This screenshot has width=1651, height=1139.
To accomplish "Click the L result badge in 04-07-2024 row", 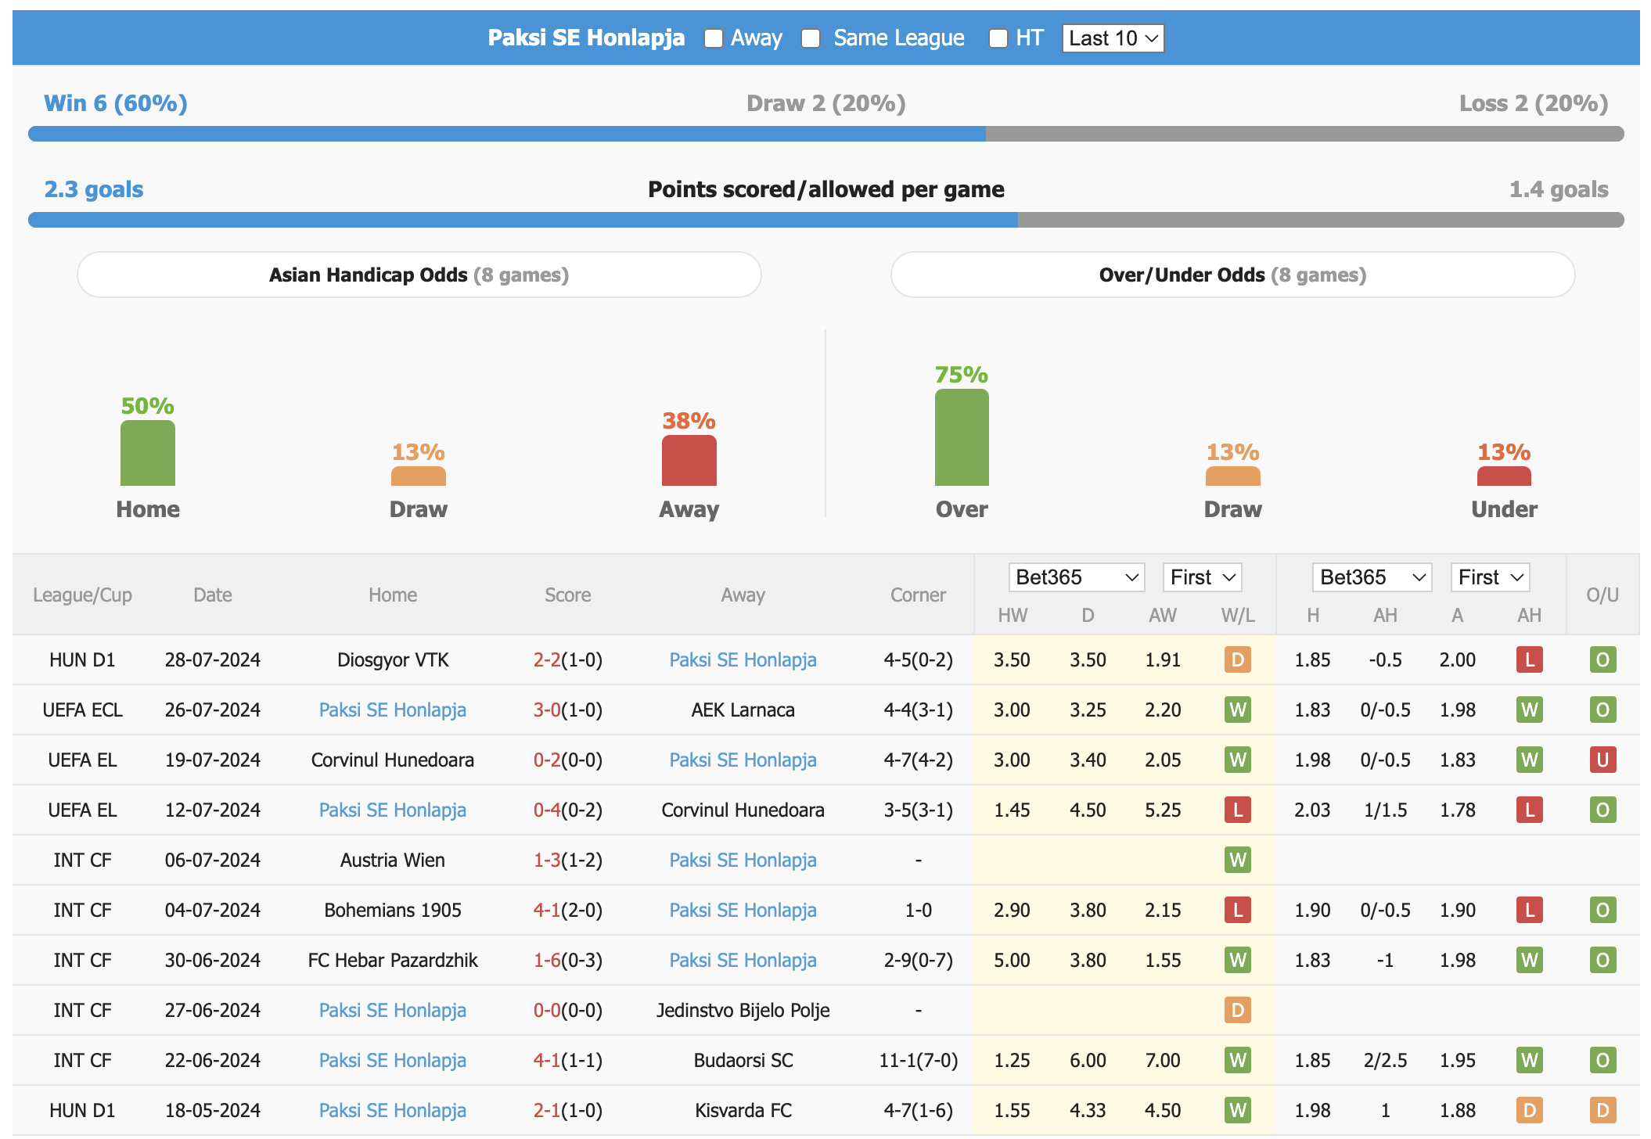I will (x=1238, y=910).
